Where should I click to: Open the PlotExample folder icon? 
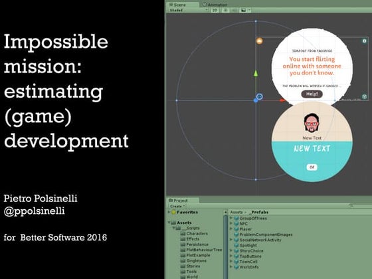[x=183, y=255]
